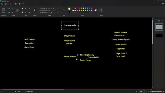Select the black bottom layer thumbnail

[159, 36]
